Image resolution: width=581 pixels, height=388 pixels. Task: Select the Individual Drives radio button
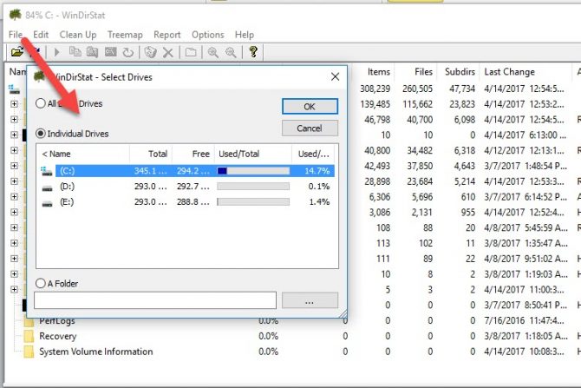click(41, 133)
